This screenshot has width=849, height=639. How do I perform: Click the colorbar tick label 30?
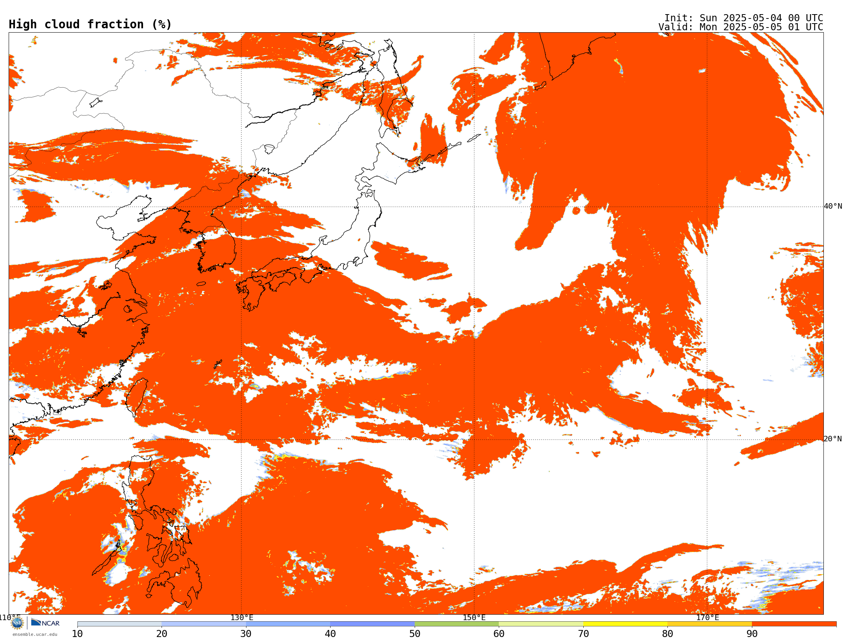pos(246,633)
